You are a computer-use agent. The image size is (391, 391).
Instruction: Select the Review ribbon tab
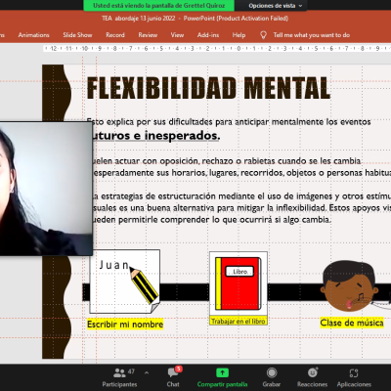point(148,35)
